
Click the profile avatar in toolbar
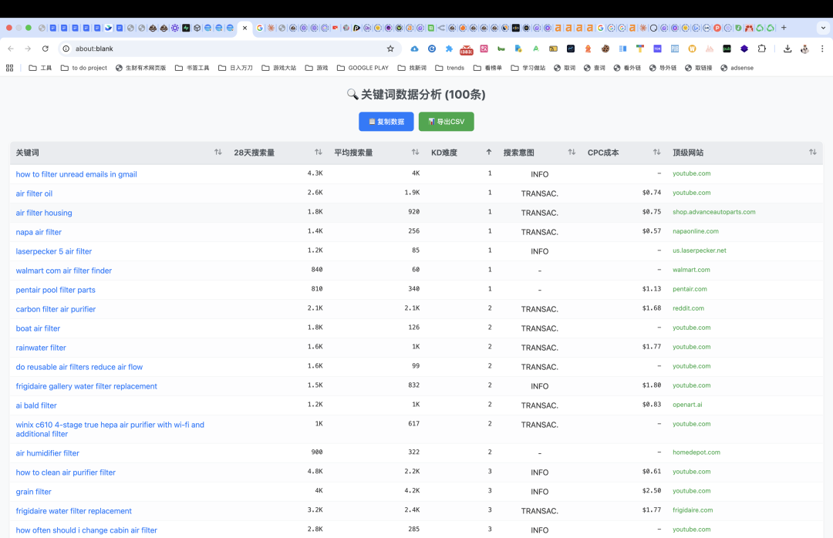[804, 49]
